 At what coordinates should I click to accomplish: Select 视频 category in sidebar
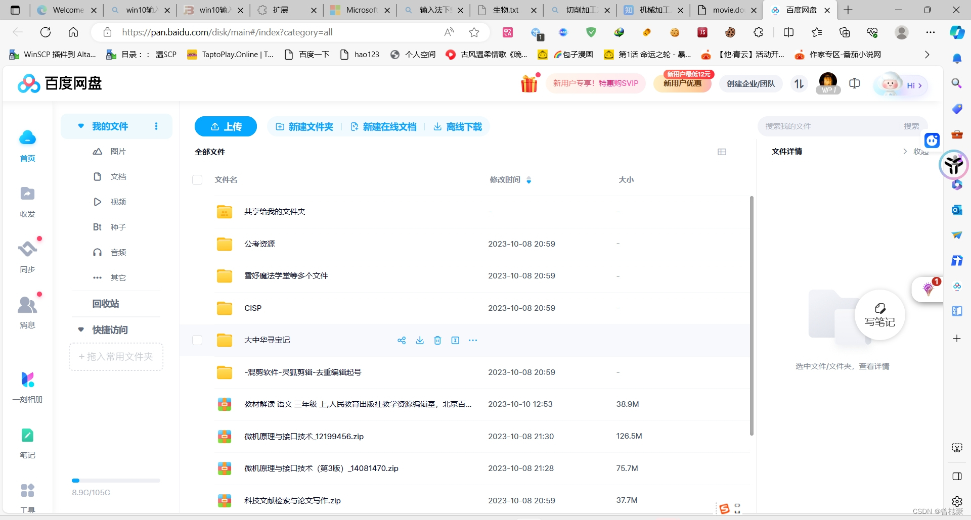coord(109,202)
